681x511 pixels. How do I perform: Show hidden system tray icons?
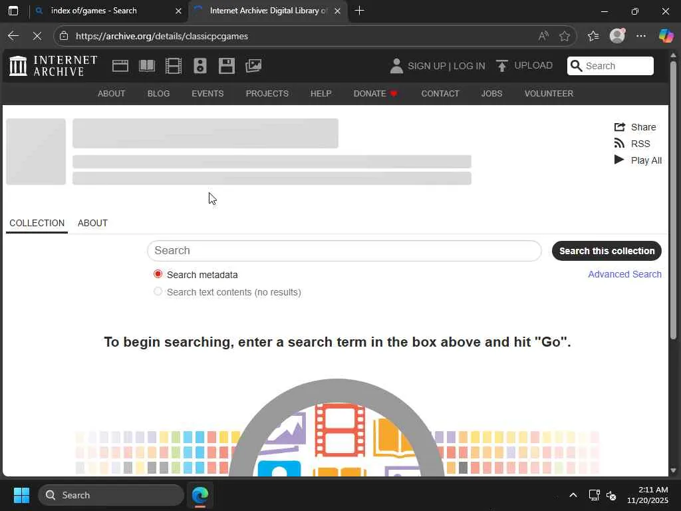point(573,495)
